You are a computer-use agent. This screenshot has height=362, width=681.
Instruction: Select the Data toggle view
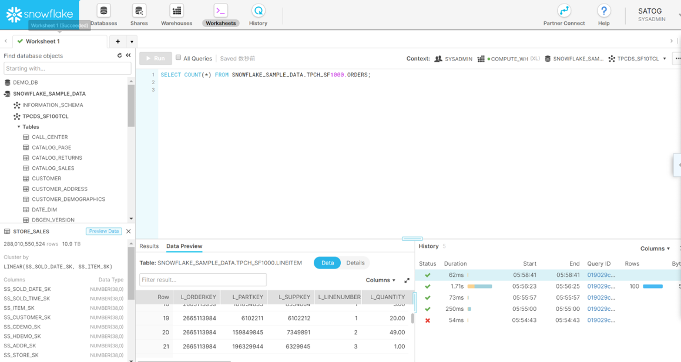point(327,263)
